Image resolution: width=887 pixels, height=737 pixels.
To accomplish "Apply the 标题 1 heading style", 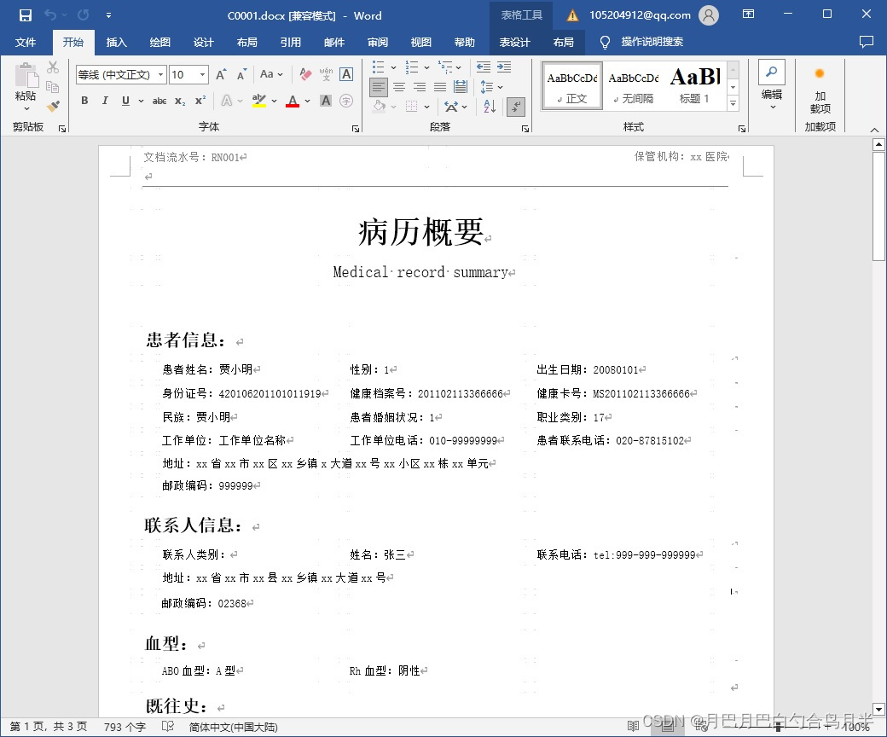I will [695, 84].
